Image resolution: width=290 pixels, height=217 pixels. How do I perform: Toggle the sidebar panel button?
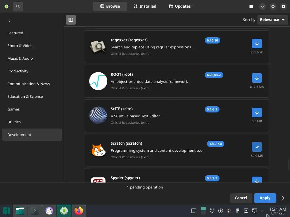pyautogui.click(x=71, y=20)
